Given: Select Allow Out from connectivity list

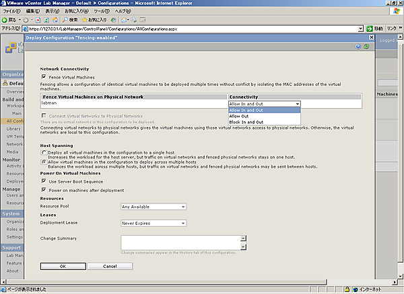Looking at the screenshot, I should tap(240, 116).
